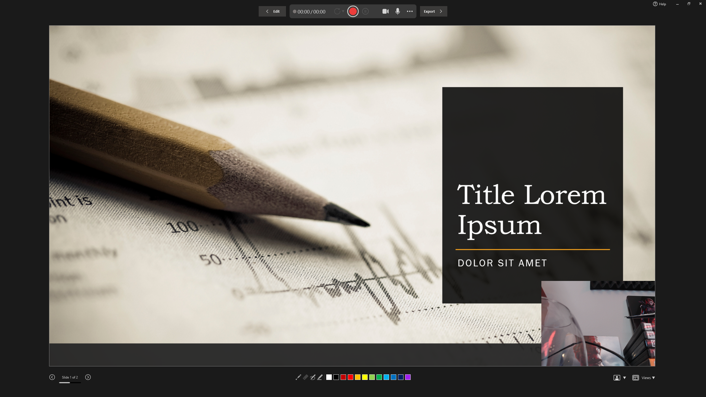The image size is (706, 397).
Task: Select the laser pointer tool
Action: [298, 377]
